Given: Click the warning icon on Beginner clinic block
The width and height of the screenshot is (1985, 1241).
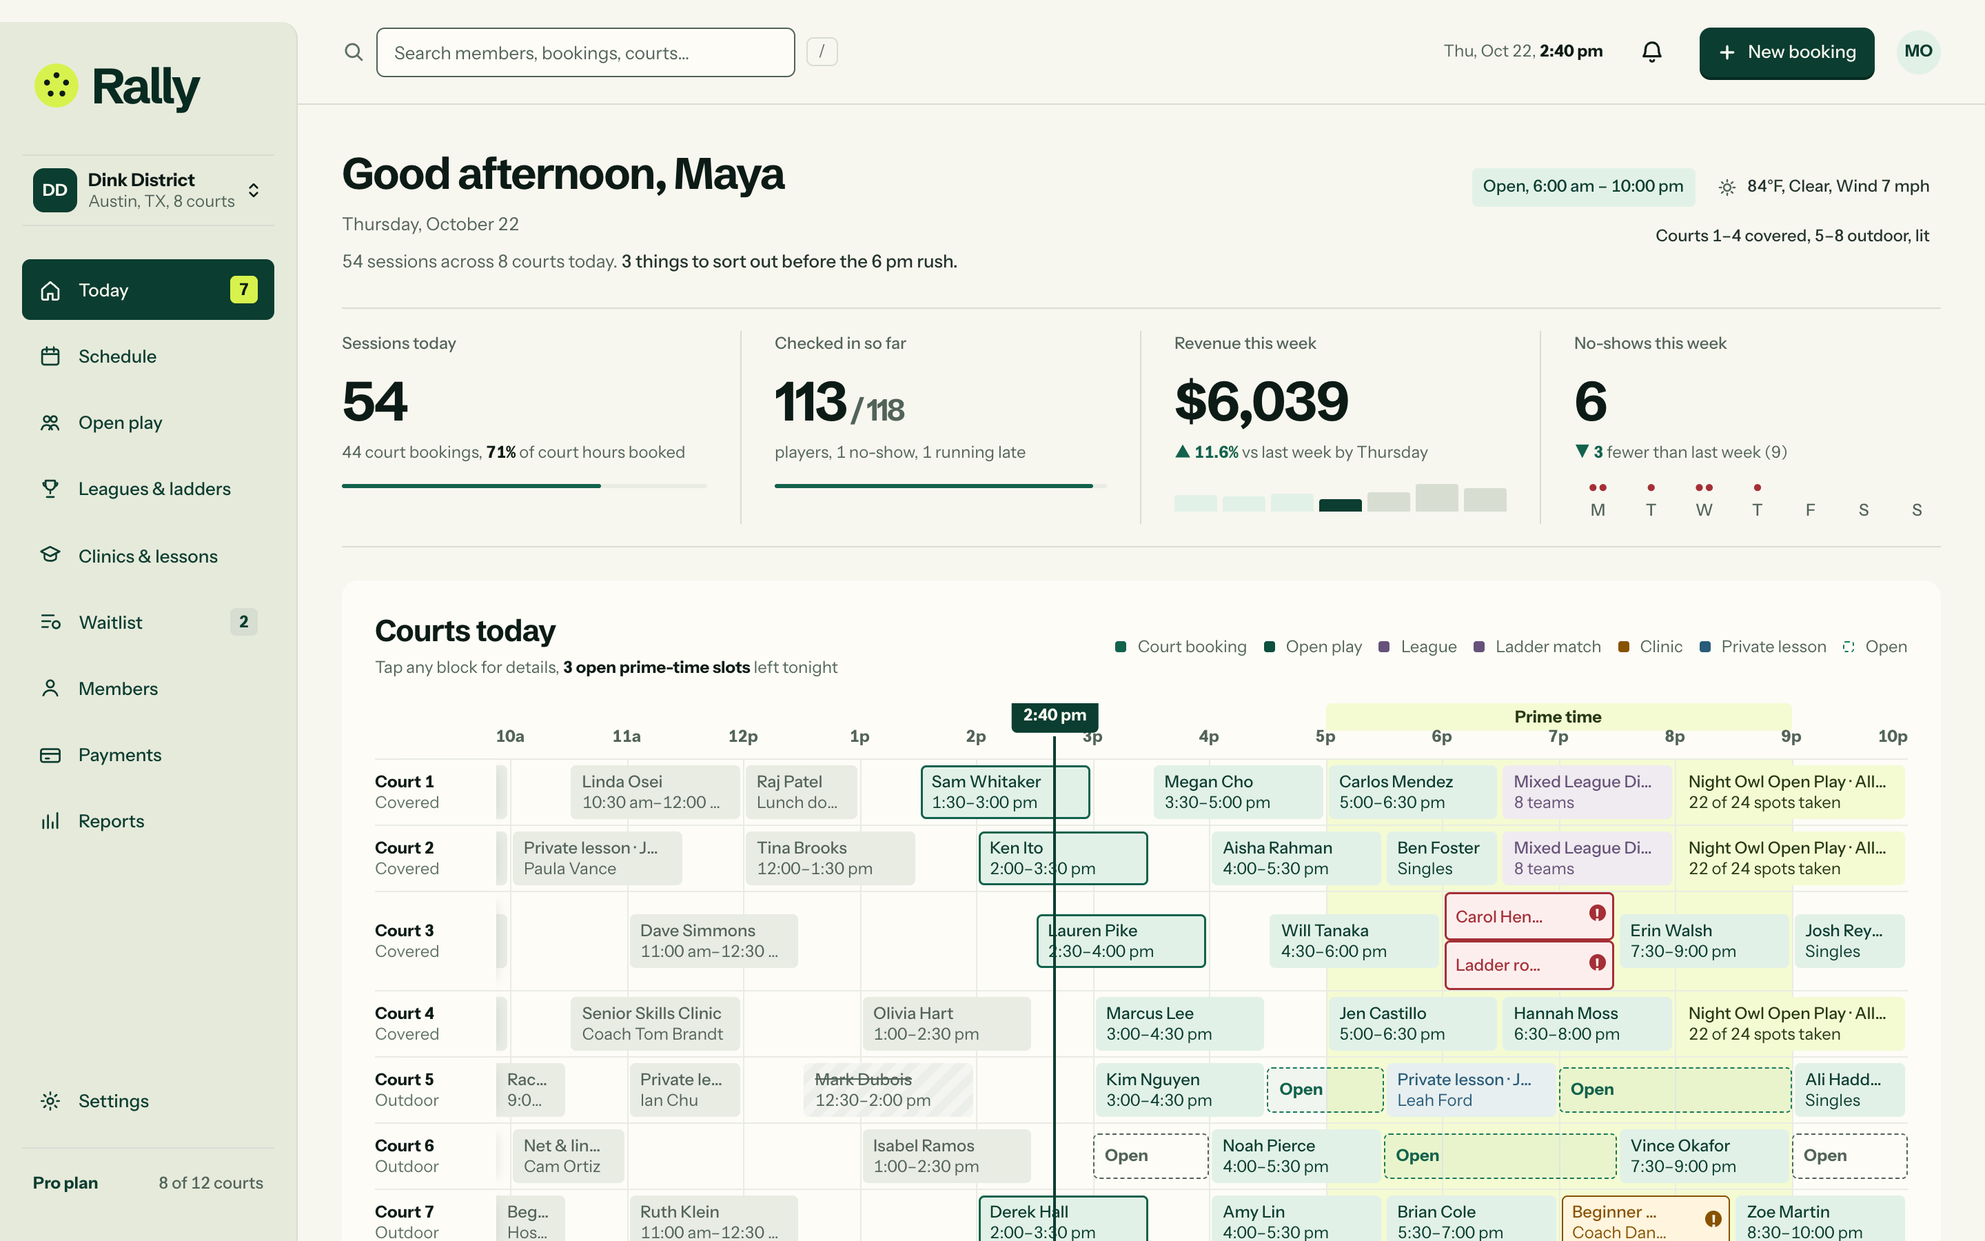Looking at the screenshot, I should click(1713, 1219).
